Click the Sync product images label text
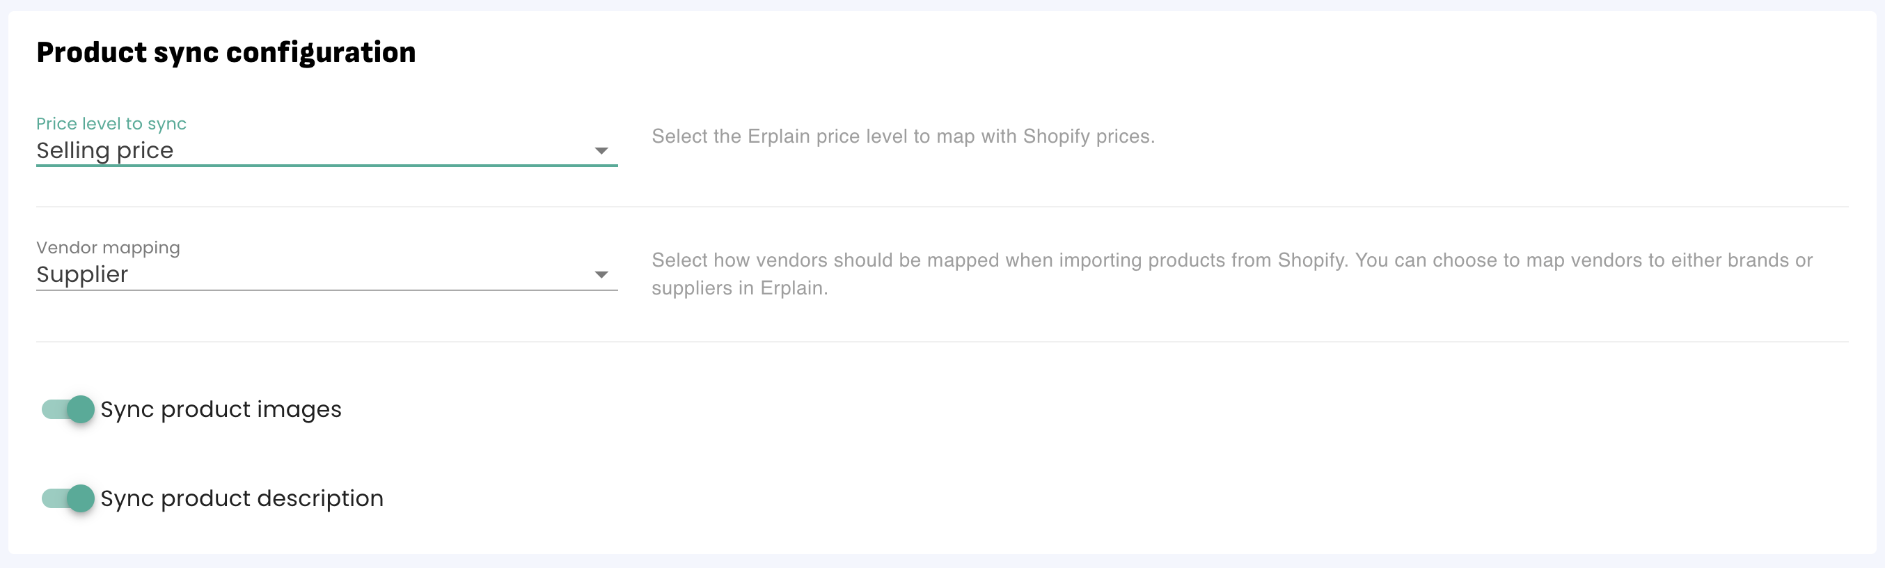Image resolution: width=1885 pixels, height=568 pixels. point(220,409)
